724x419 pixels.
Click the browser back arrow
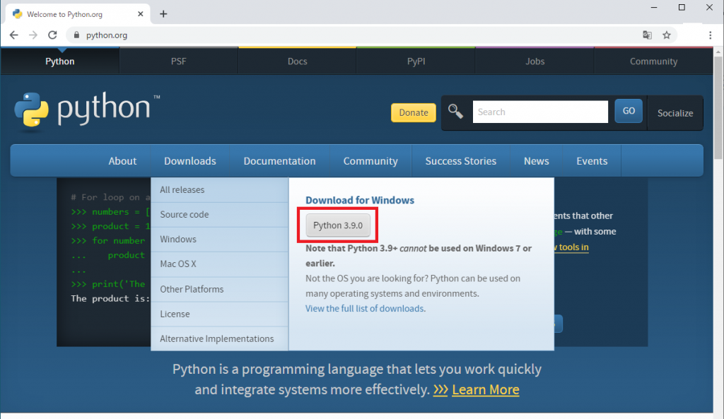[14, 35]
